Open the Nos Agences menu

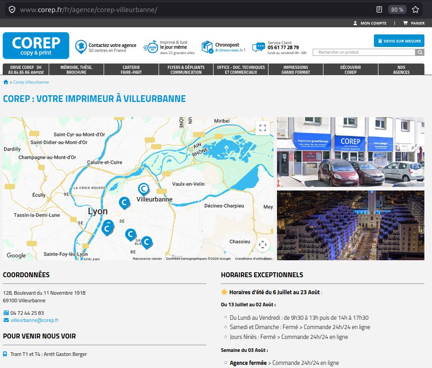[x=401, y=69]
